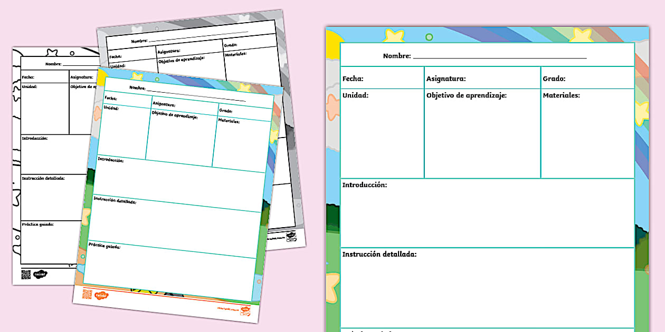Click the black Twinkl logo on white template
The height and width of the screenshot is (332, 665).
(x=41, y=274)
